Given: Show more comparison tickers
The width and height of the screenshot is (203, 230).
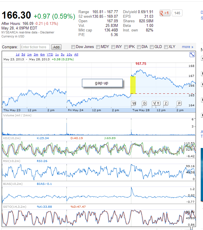Looking at the screenshot, I should click(188, 47).
